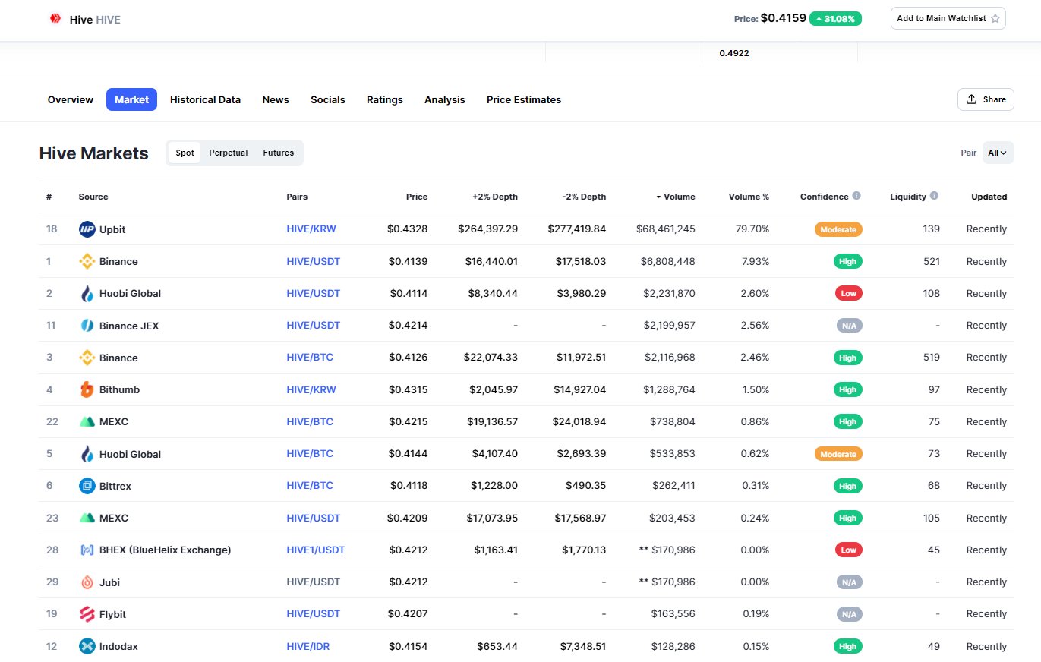1041x662 pixels.
Task: Click the MEXC logo in HIVE/BTC row
Action: 87,421
